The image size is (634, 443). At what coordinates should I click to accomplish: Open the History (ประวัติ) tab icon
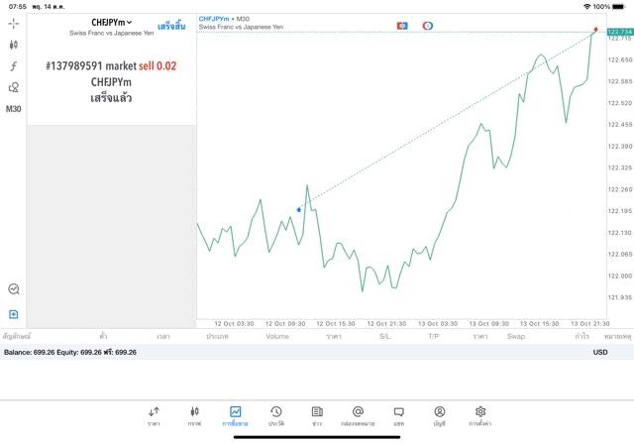pyautogui.click(x=275, y=415)
